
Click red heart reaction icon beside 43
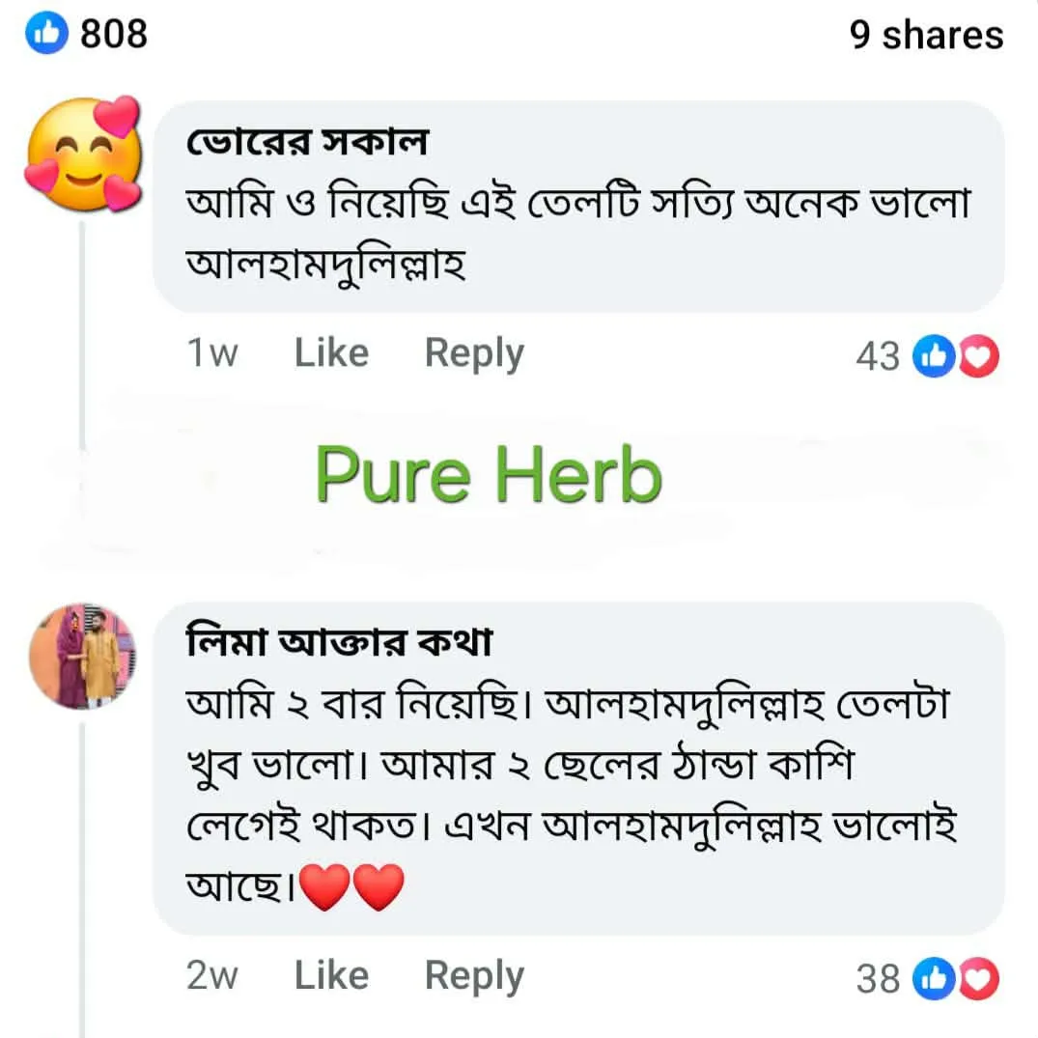click(979, 356)
